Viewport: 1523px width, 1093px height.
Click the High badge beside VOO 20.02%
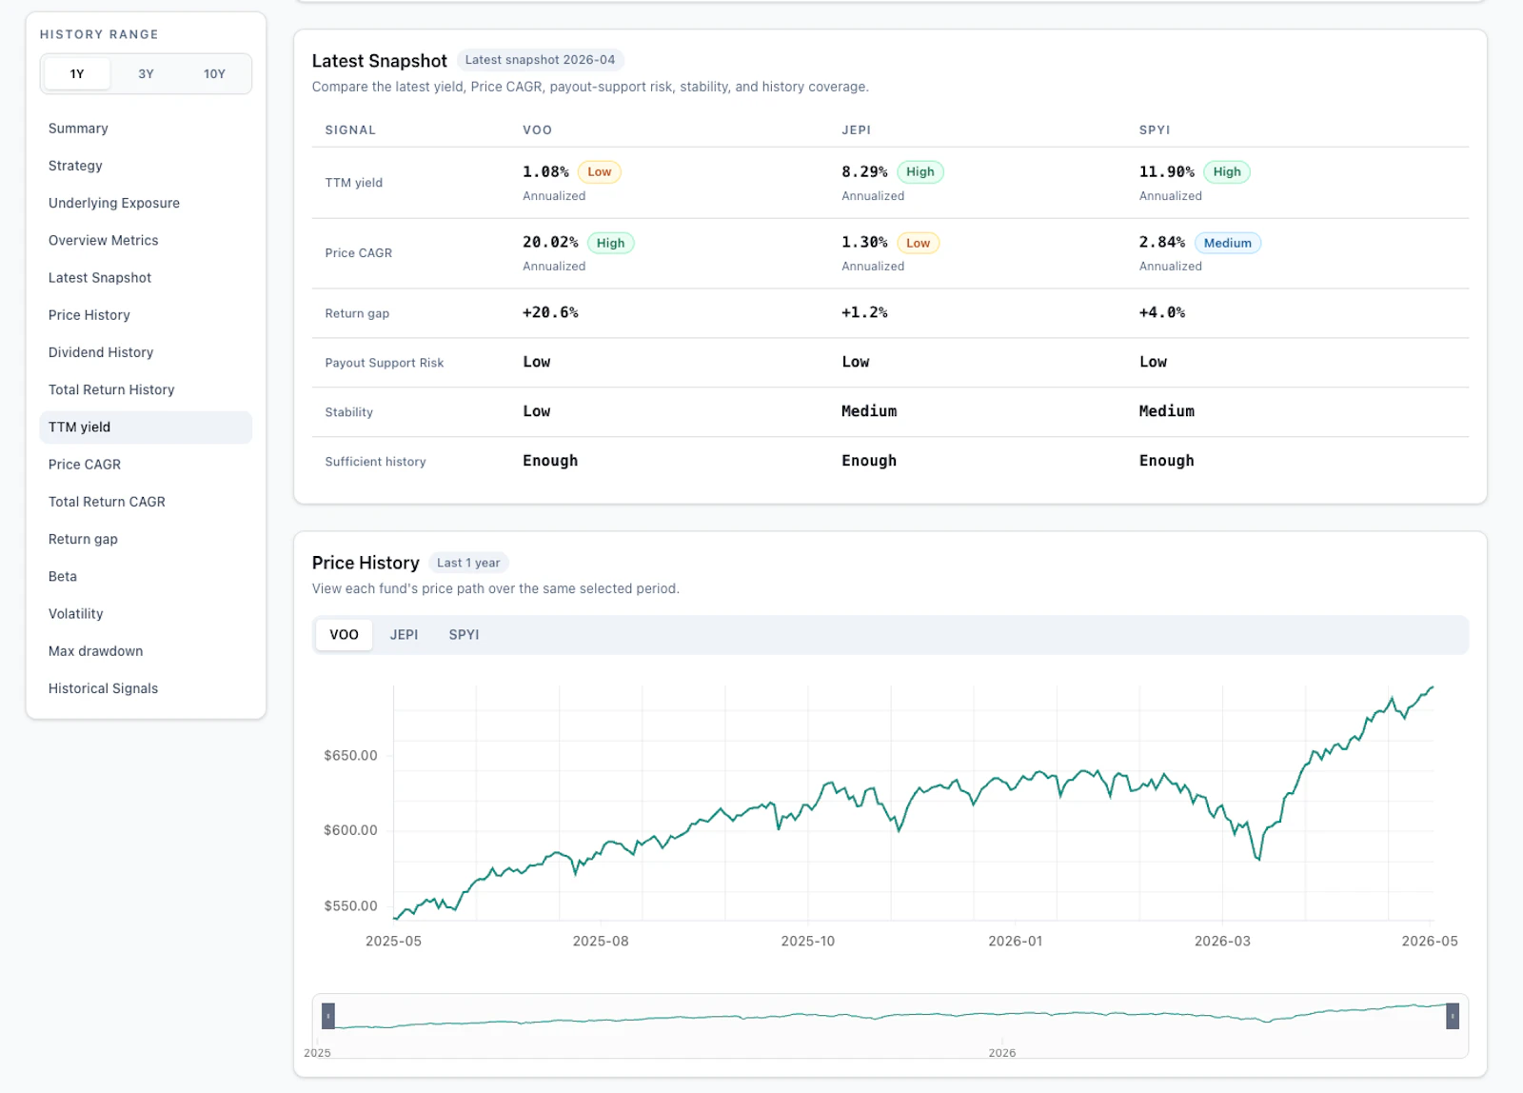click(x=610, y=243)
